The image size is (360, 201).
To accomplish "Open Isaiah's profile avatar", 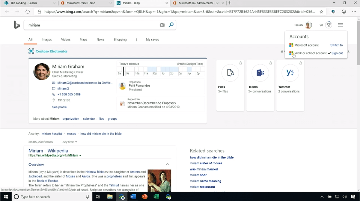I will [309, 25].
